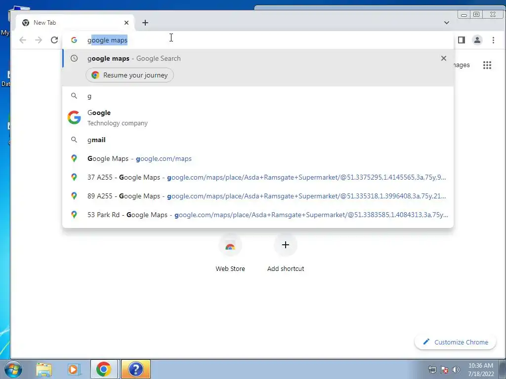This screenshot has height=379, width=506.
Task: Select the New Tab tab
Action: pyautogui.click(x=75, y=23)
